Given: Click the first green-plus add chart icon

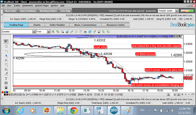Looking at the screenshot, I should (103, 32).
